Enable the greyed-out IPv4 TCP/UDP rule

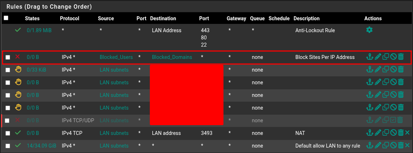pyautogui.click(x=393, y=120)
